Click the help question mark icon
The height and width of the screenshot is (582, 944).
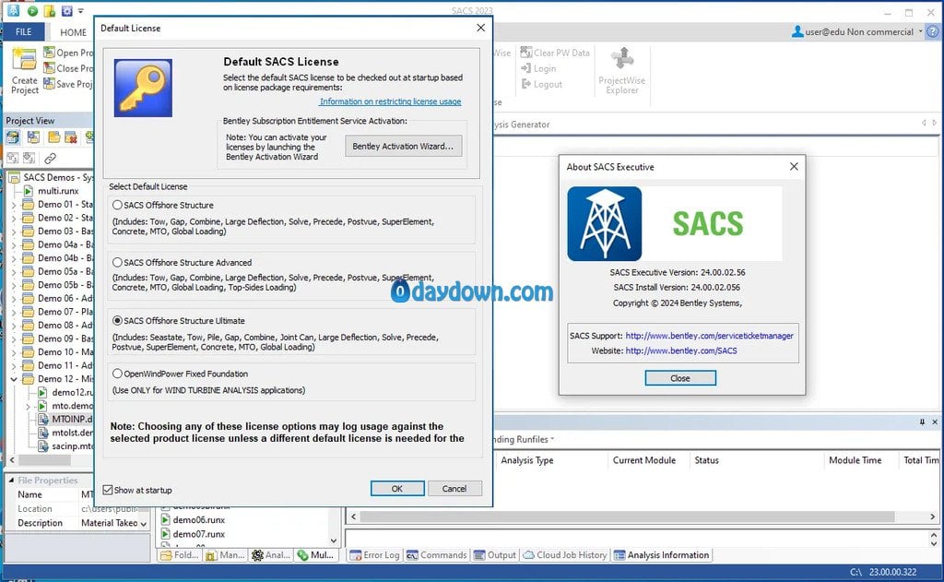pyautogui.click(x=933, y=31)
